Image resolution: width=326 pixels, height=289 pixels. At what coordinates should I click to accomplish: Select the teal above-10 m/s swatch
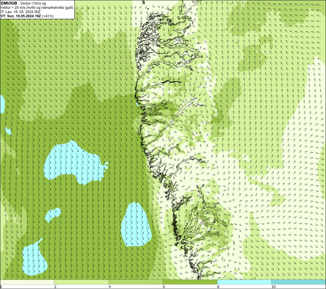click(x=299, y=282)
